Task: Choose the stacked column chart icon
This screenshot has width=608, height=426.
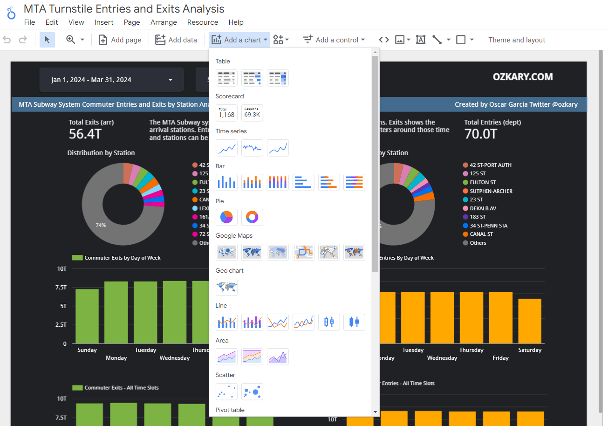Action: click(252, 182)
